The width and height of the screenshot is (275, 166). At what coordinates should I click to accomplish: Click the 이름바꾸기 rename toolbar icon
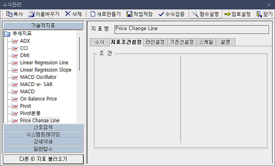coord(31,14)
